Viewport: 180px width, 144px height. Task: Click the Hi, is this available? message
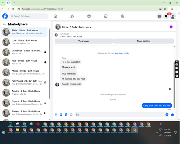coord(71,62)
